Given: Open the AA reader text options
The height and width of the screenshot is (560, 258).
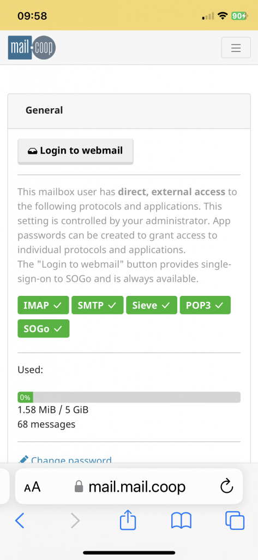Looking at the screenshot, I should coord(32,487).
